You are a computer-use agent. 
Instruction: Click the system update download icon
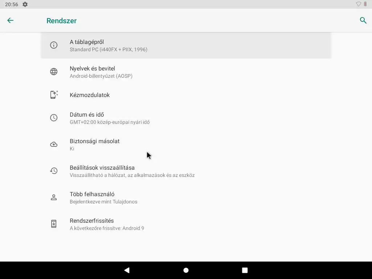point(54,224)
